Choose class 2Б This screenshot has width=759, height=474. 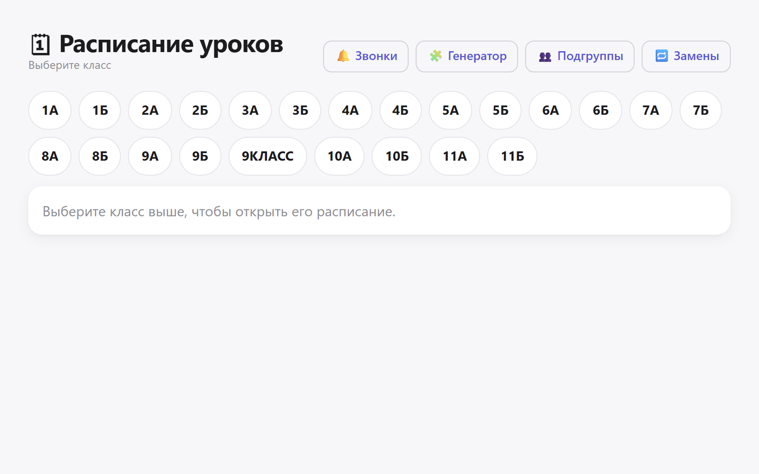pyautogui.click(x=200, y=110)
